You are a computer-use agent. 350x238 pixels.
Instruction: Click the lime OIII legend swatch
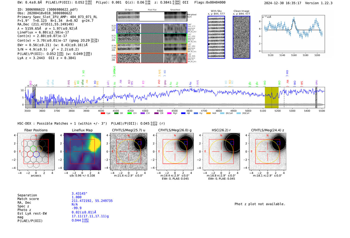(x=129, y=113)
